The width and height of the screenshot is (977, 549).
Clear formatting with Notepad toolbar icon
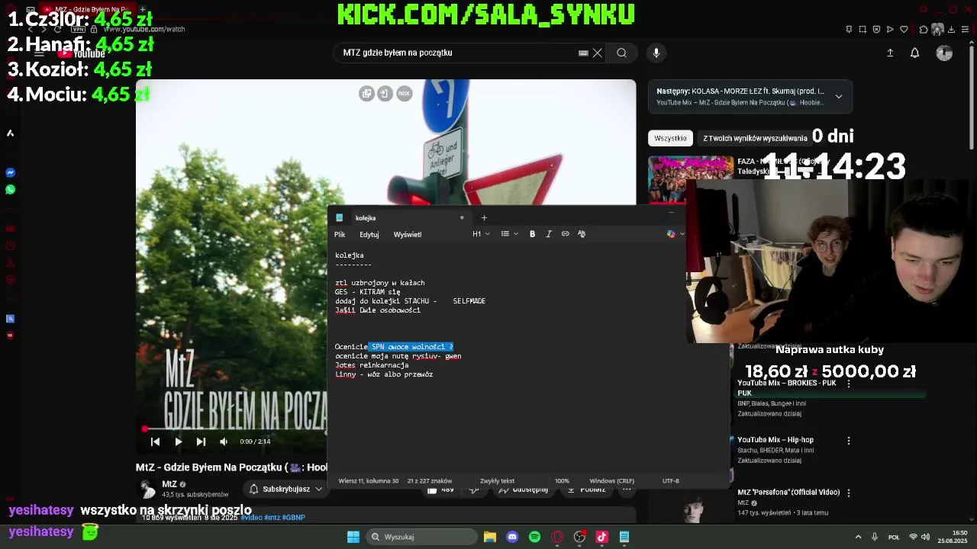click(582, 234)
